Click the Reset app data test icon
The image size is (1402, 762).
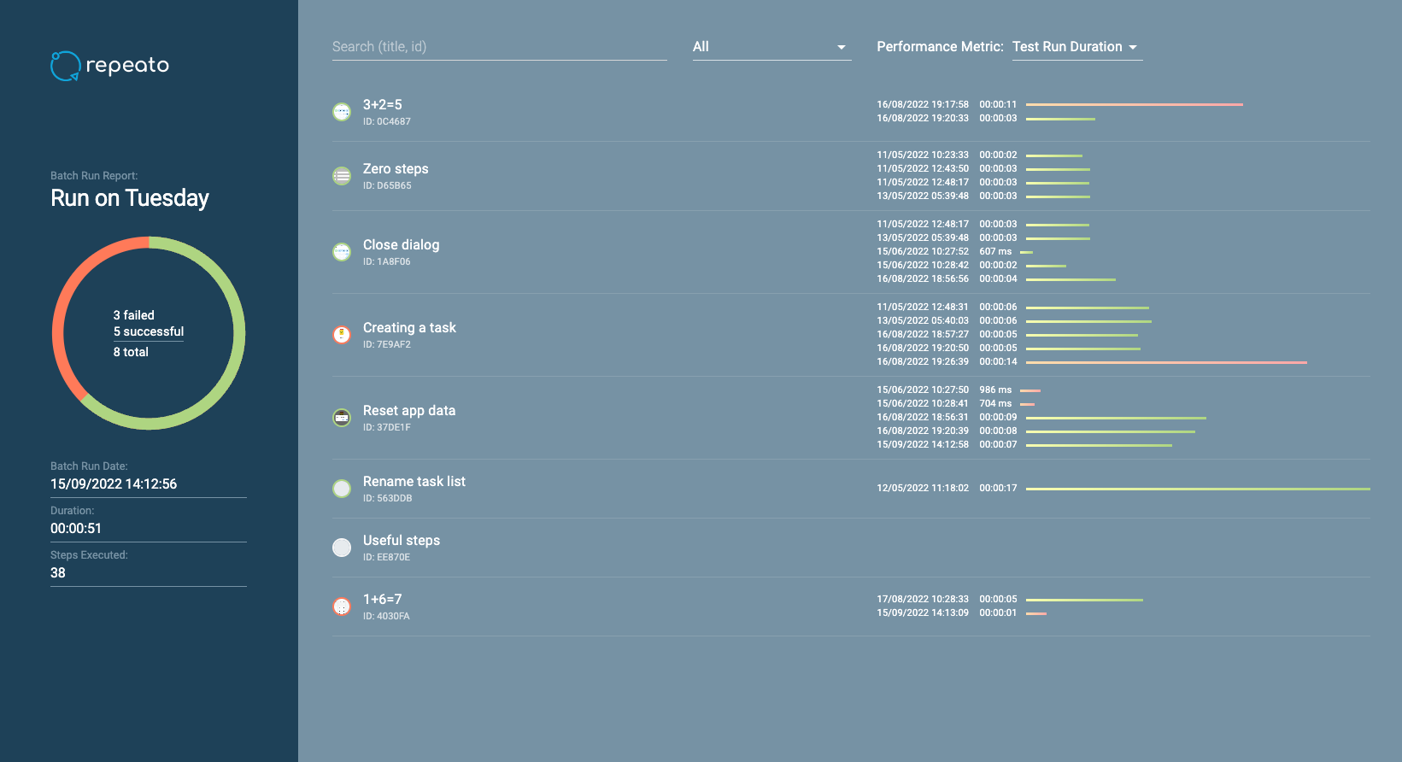point(342,418)
